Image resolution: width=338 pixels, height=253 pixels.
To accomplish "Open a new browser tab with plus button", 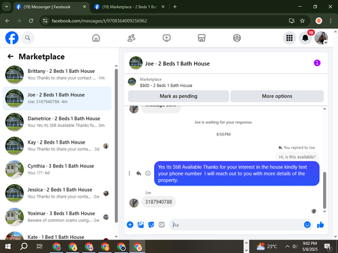I will click(x=175, y=7).
